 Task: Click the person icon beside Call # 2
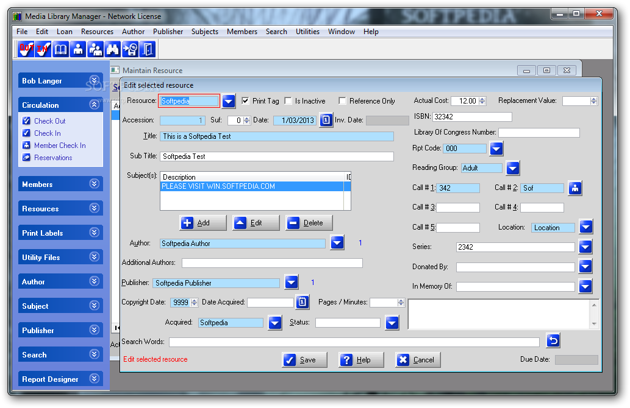pyautogui.click(x=575, y=188)
